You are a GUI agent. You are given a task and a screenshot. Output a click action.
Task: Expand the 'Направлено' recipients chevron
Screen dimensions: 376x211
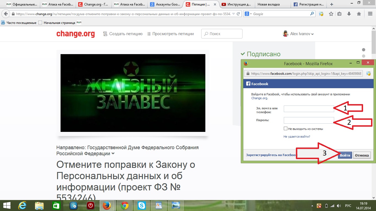(113, 154)
